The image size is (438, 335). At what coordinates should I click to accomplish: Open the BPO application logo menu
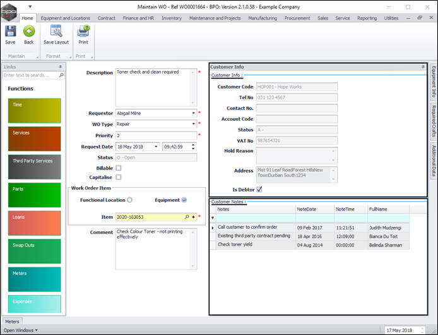point(9,12)
